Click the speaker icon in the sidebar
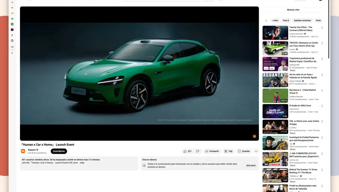Image resolution: width=339 pixels, height=192 pixels. point(12,47)
